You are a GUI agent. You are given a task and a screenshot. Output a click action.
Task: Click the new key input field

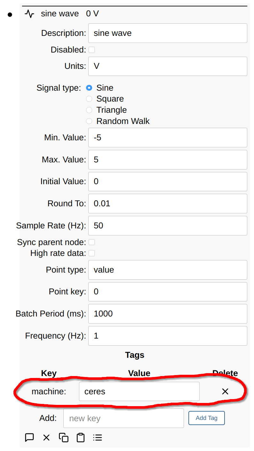[123, 418]
